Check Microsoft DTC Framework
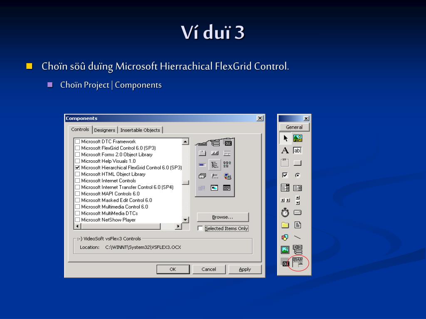Viewport: 426px width, 319px height. (x=77, y=141)
